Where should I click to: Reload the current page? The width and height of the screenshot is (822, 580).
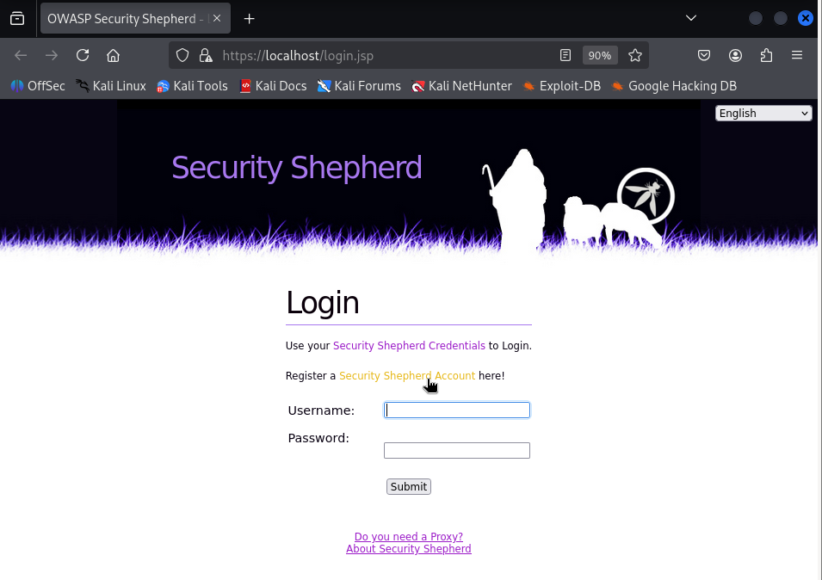(x=83, y=56)
